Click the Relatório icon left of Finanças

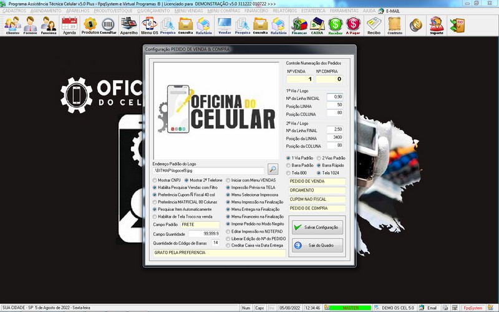tap(279, 26)
